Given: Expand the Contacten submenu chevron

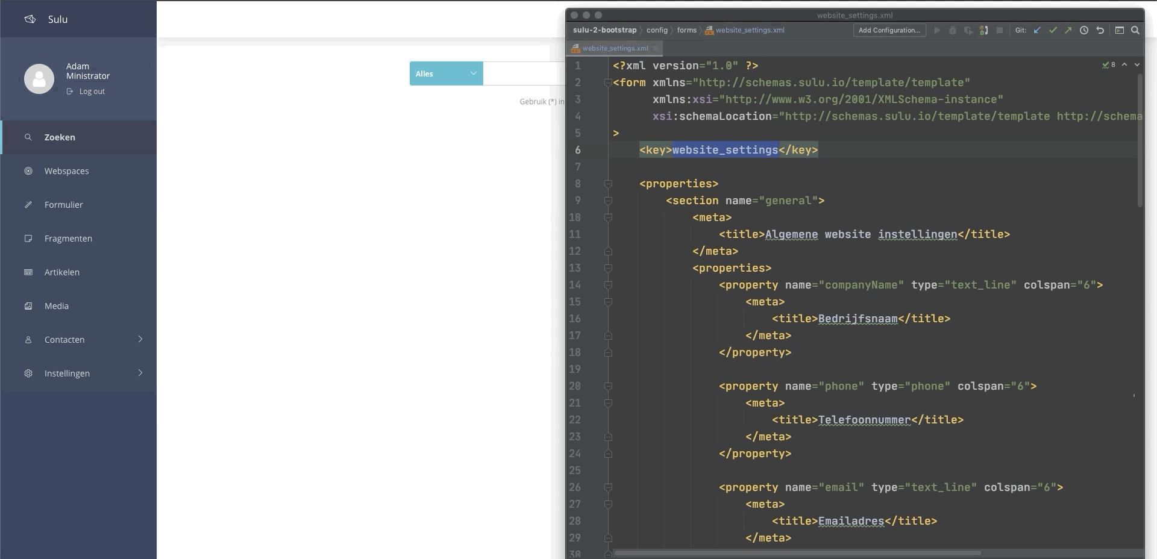Looking at the screenshot, I should pyautogui.click(x=140, y=339).
